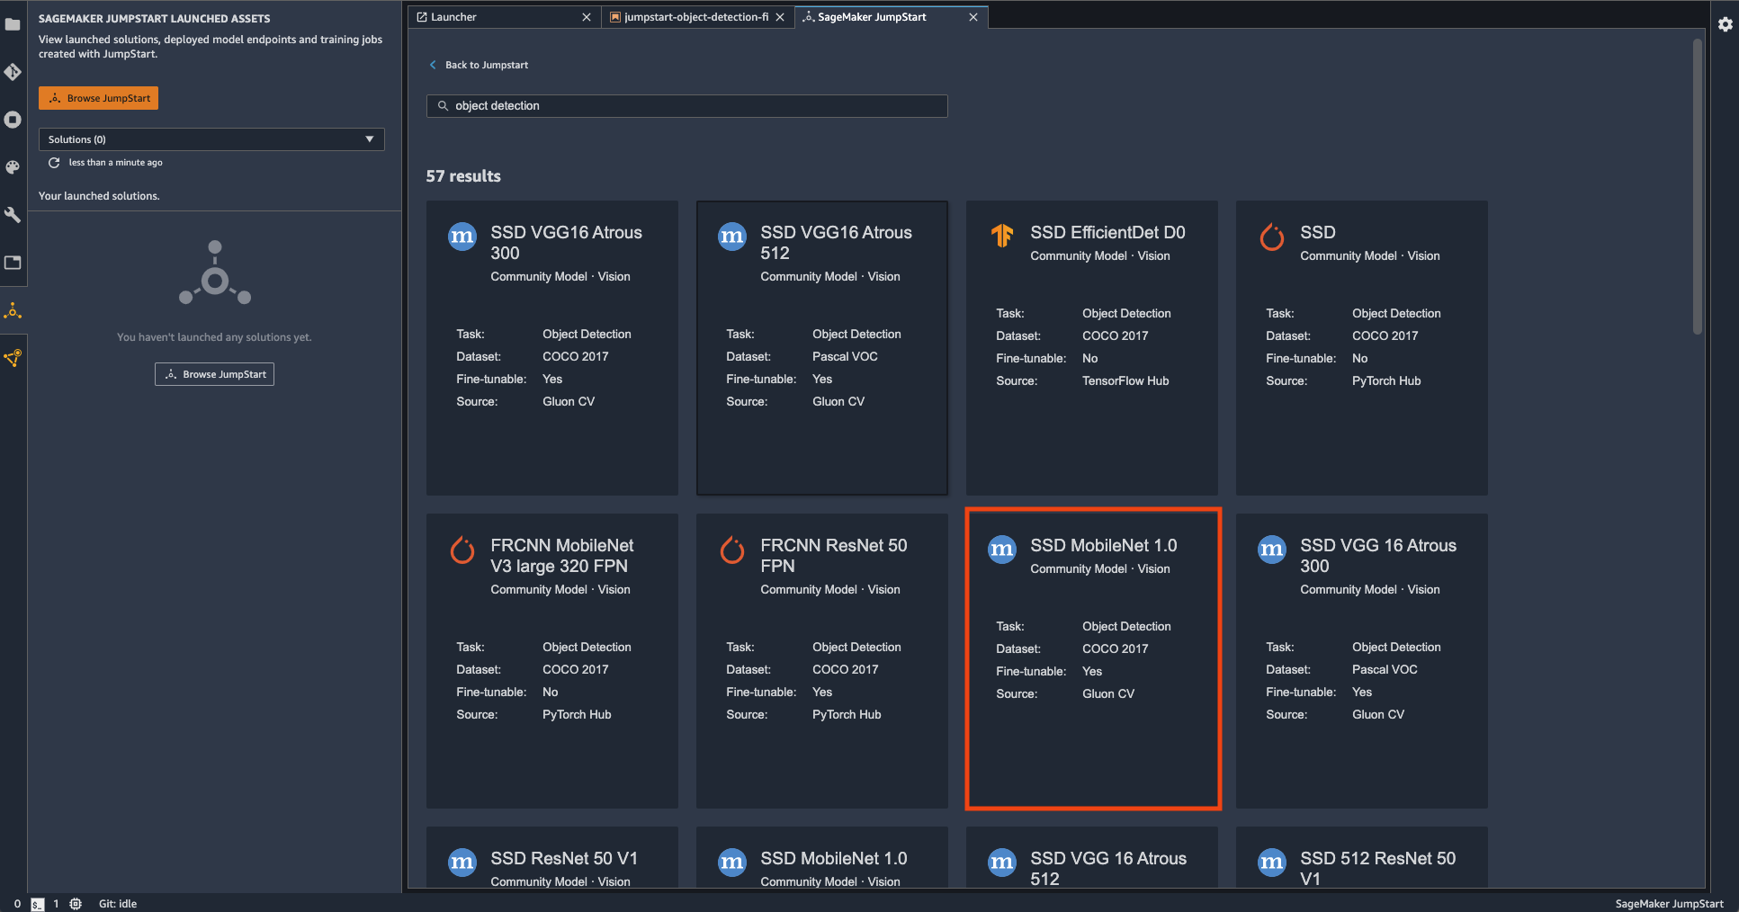Click the object detection search field

click(687, 106)
